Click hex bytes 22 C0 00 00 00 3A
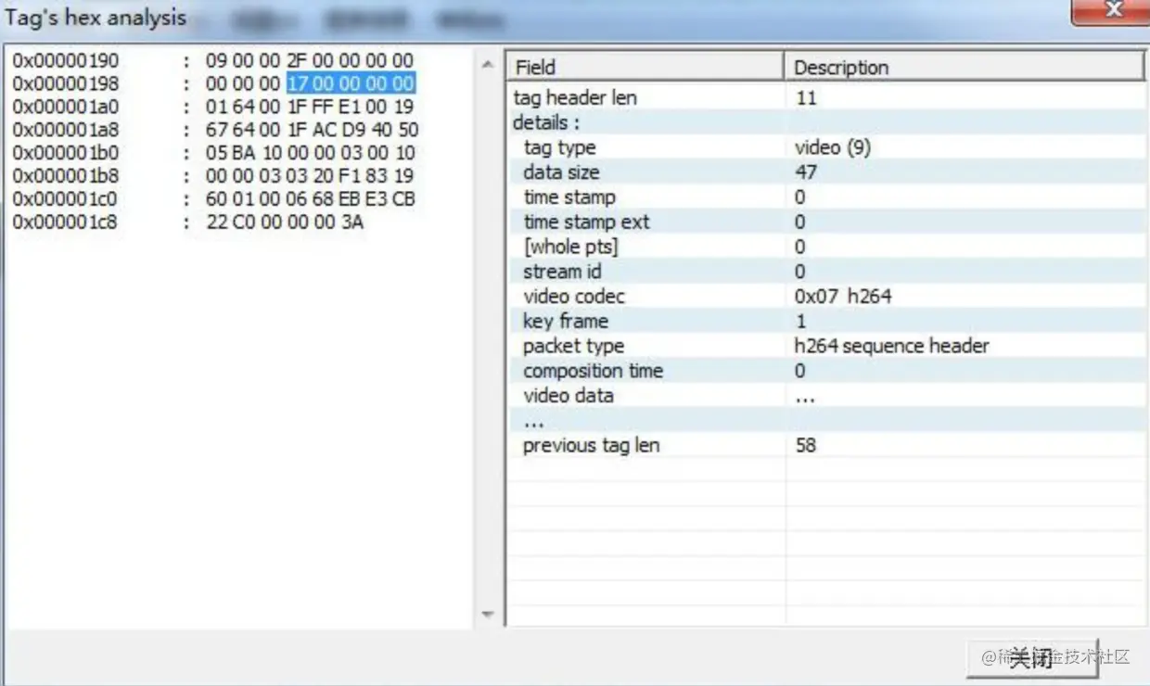The height and width of the screenshot is (686, 1150). (285, 222)
